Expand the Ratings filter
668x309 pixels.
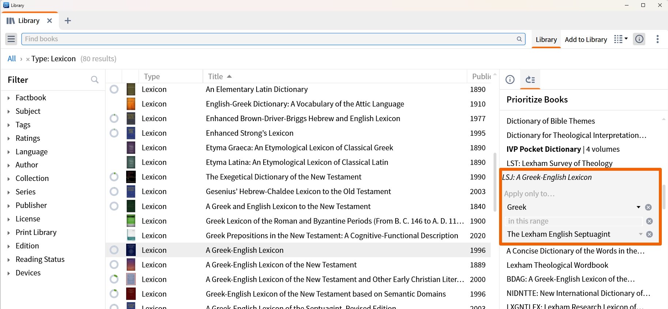9,138
